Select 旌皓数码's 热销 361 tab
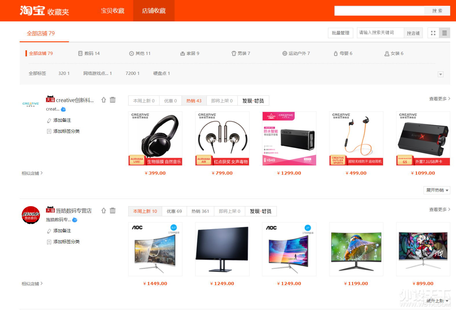This screenshot has width=456, height=312. 200,211
